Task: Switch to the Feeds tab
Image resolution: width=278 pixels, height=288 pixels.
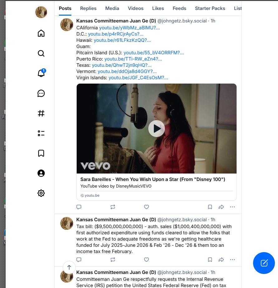Action: point(180,8)
